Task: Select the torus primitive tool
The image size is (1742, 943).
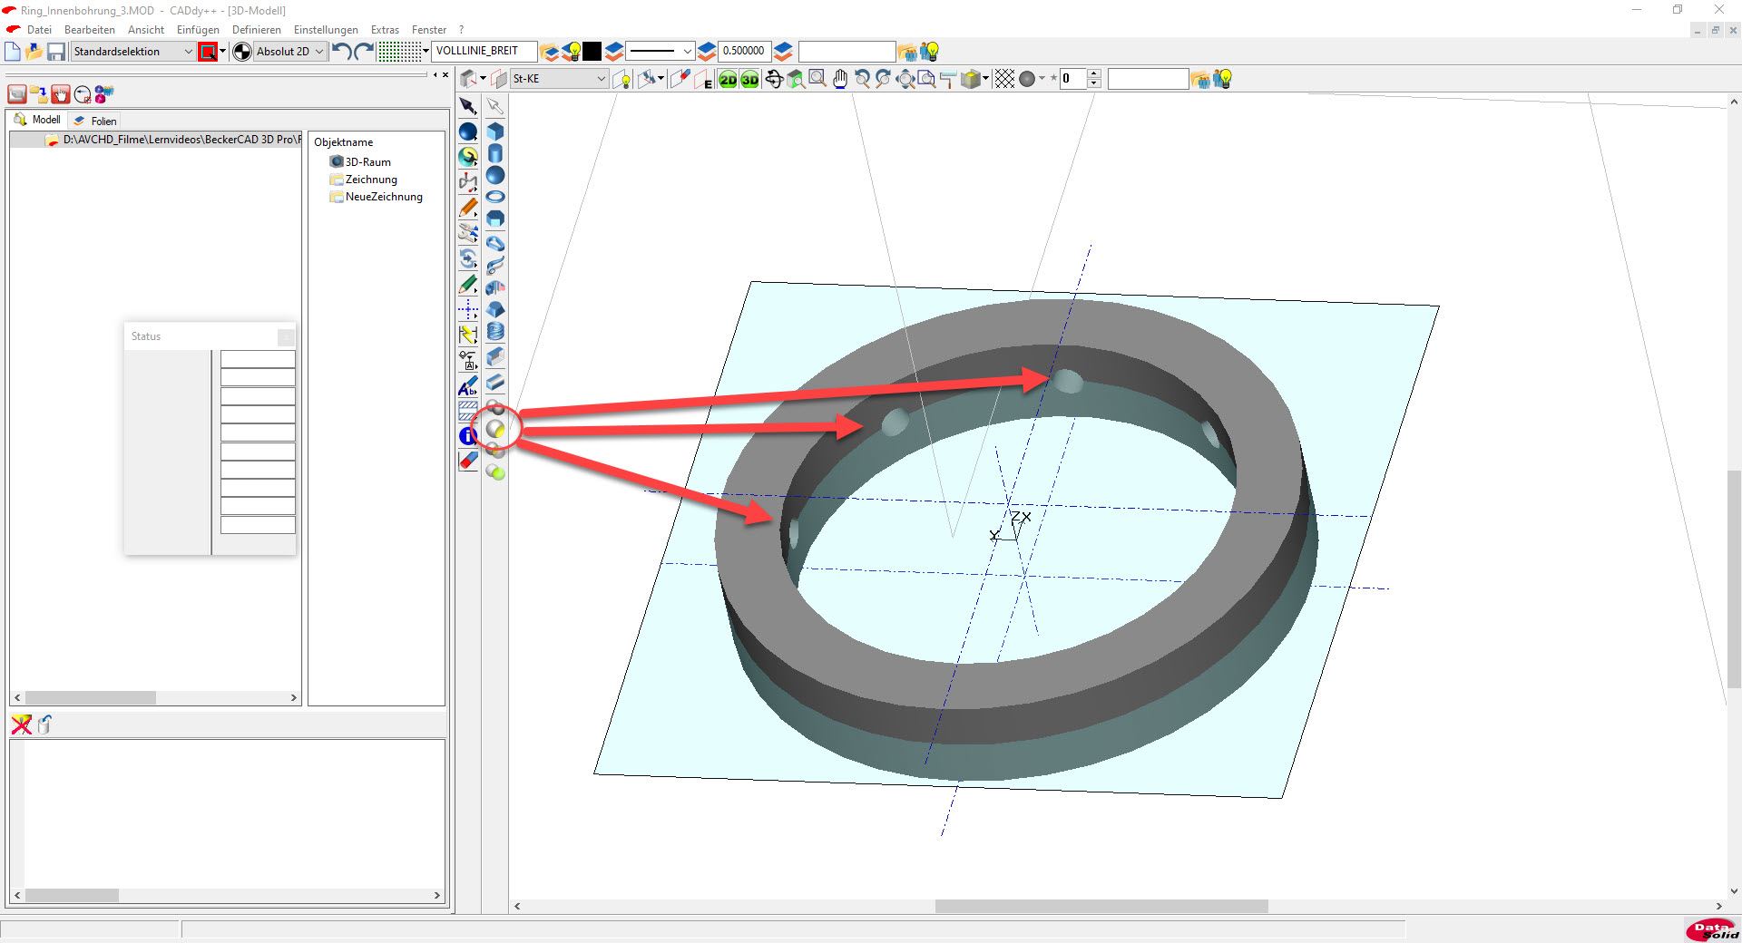Action: tap(495, 197)
